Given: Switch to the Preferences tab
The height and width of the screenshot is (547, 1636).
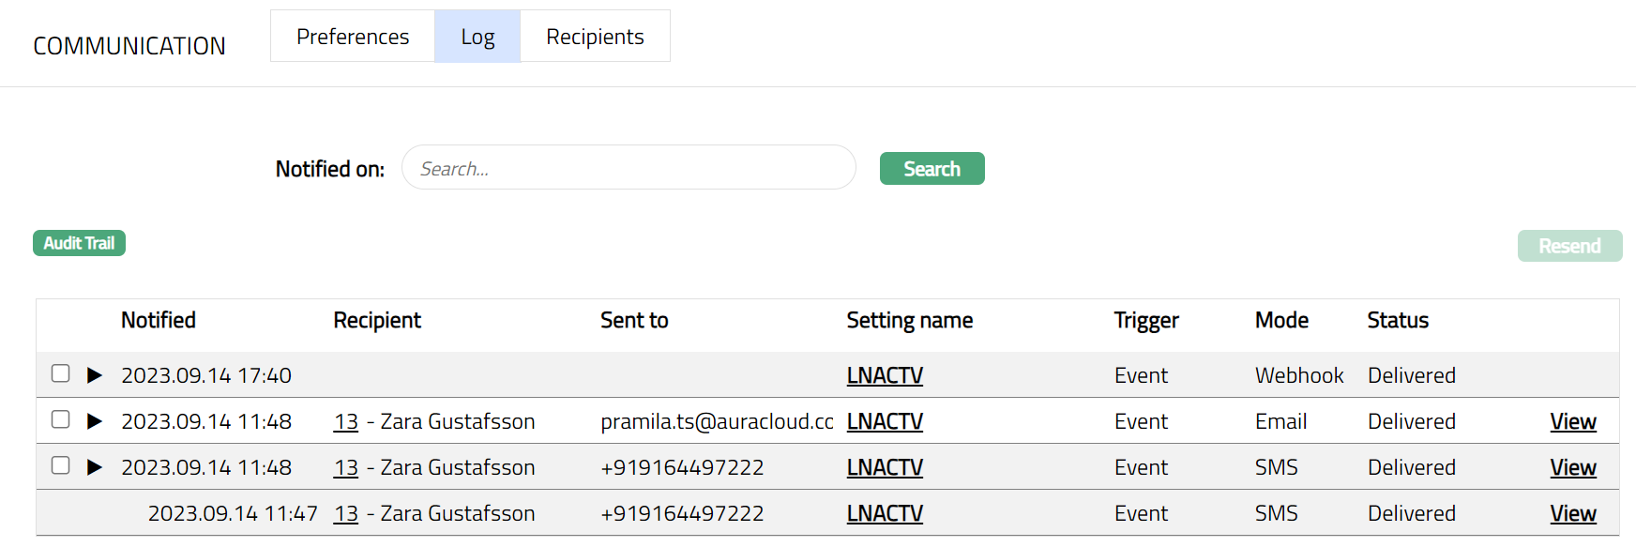Looking at the screenshot, I should point(353,37).
